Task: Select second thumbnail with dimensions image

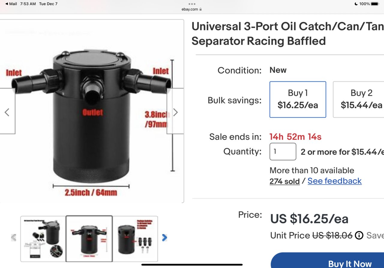Action: click(89, 239)
